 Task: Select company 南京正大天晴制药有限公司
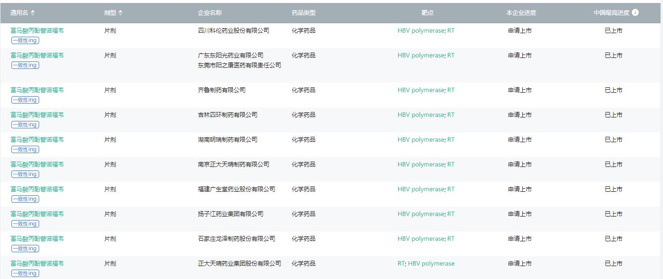coord(233,165)
